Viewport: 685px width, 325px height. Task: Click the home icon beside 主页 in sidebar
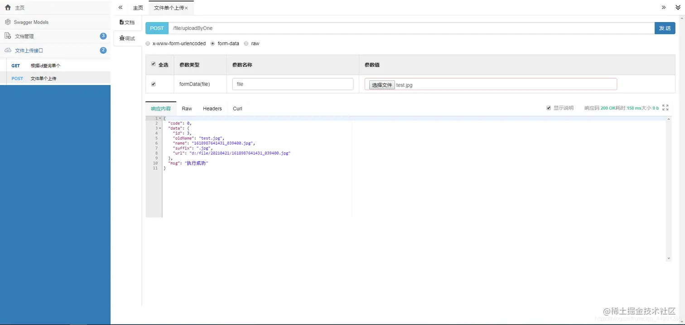pyautogui.click(x=8, y=8)
